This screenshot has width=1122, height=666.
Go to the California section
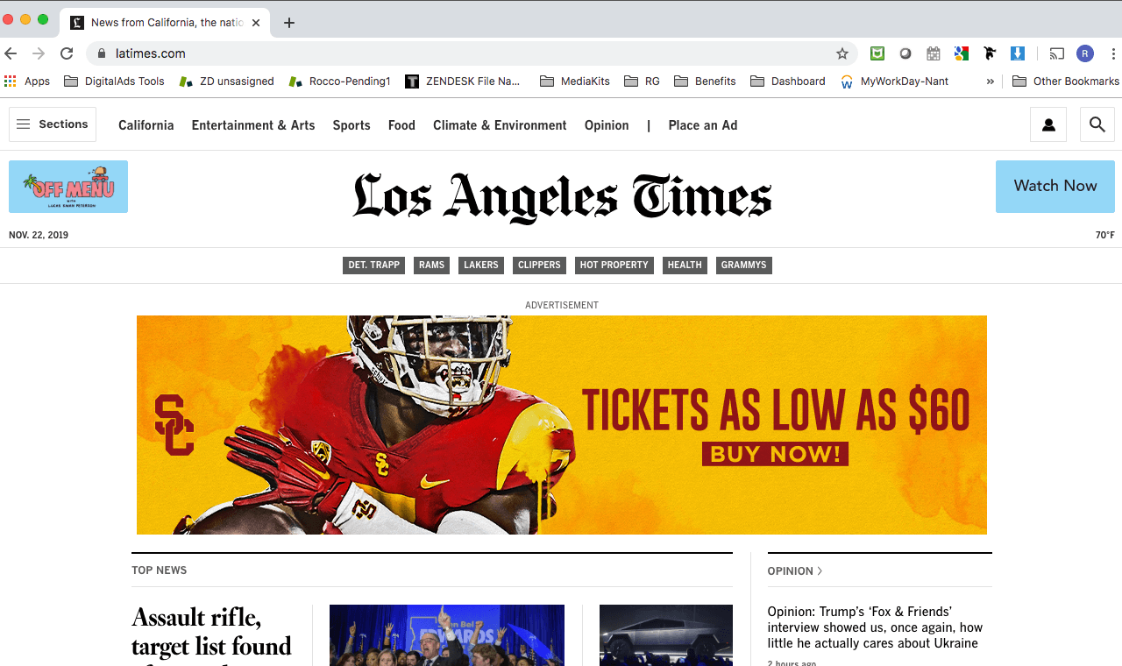point(146,125)
